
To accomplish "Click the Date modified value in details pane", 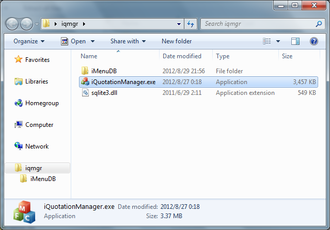I will [180, 207].
